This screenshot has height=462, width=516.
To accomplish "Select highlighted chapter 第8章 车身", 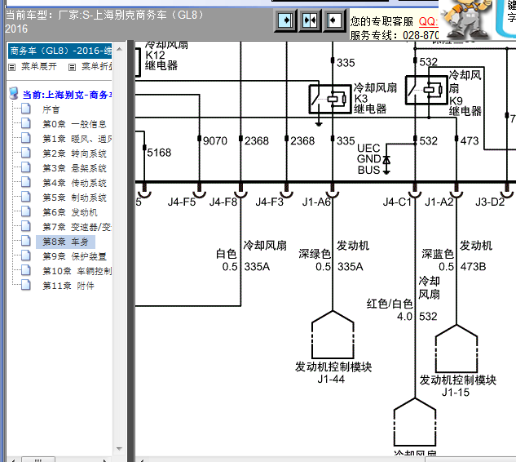I will 65,242.
